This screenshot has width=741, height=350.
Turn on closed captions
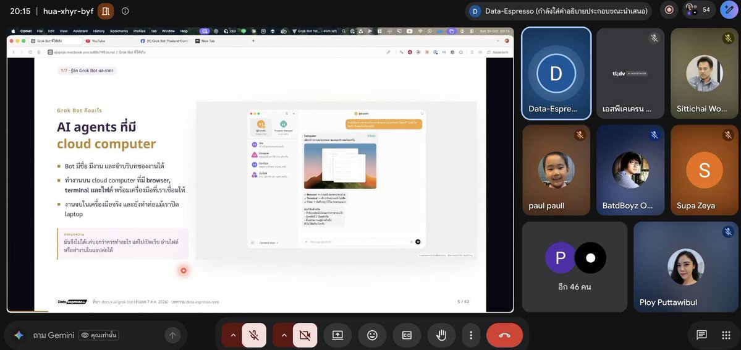click(407, 335)
